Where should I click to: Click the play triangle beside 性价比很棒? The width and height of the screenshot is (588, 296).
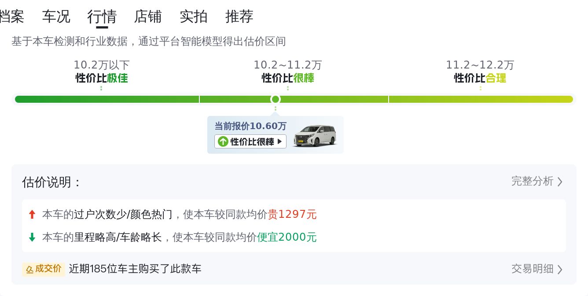279,141
